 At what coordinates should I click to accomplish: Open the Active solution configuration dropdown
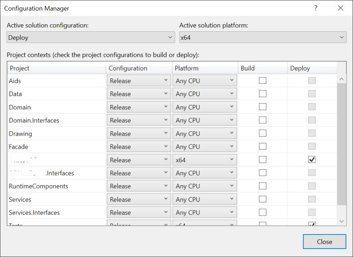click(91, 37)
